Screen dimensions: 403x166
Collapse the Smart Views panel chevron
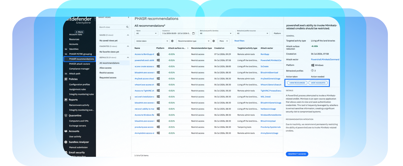128,18
